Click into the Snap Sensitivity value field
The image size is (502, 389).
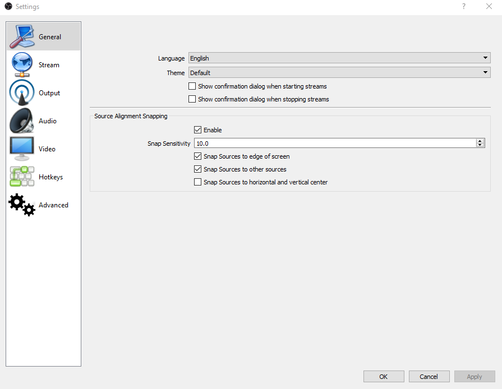click(x=335, y=143)
